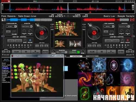The width and height of the screenshot is (136, 102).
Task: Click the right deck play button
Action: (x=111, y=52)
